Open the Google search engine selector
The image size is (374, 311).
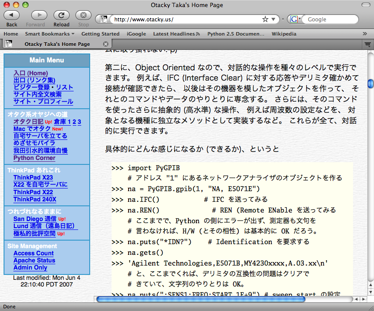[295, 19]
